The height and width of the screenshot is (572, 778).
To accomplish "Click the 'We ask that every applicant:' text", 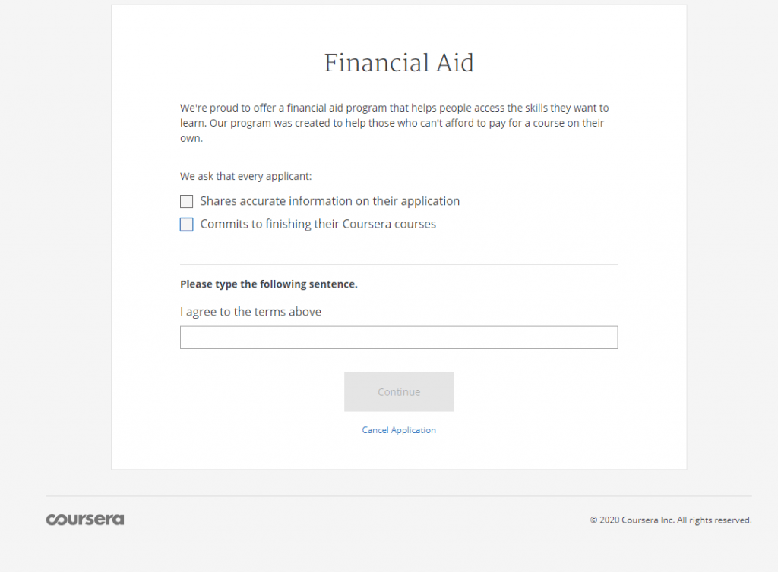I will [x=245, y=176].
